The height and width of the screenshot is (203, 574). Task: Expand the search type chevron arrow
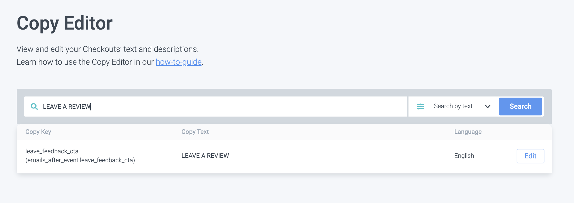tap(487, 107)
